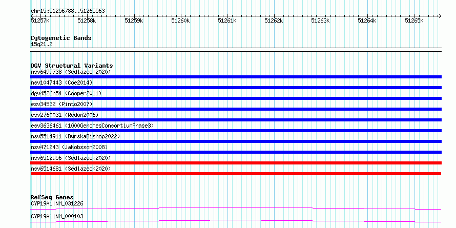Screen dimensions: 456x228
Task: Select the RefSeq Genes track title
Action: [52, 197]
